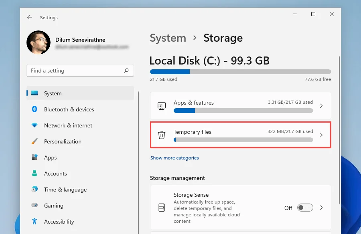Click the Storage breadcrumb title

point(223,38)
